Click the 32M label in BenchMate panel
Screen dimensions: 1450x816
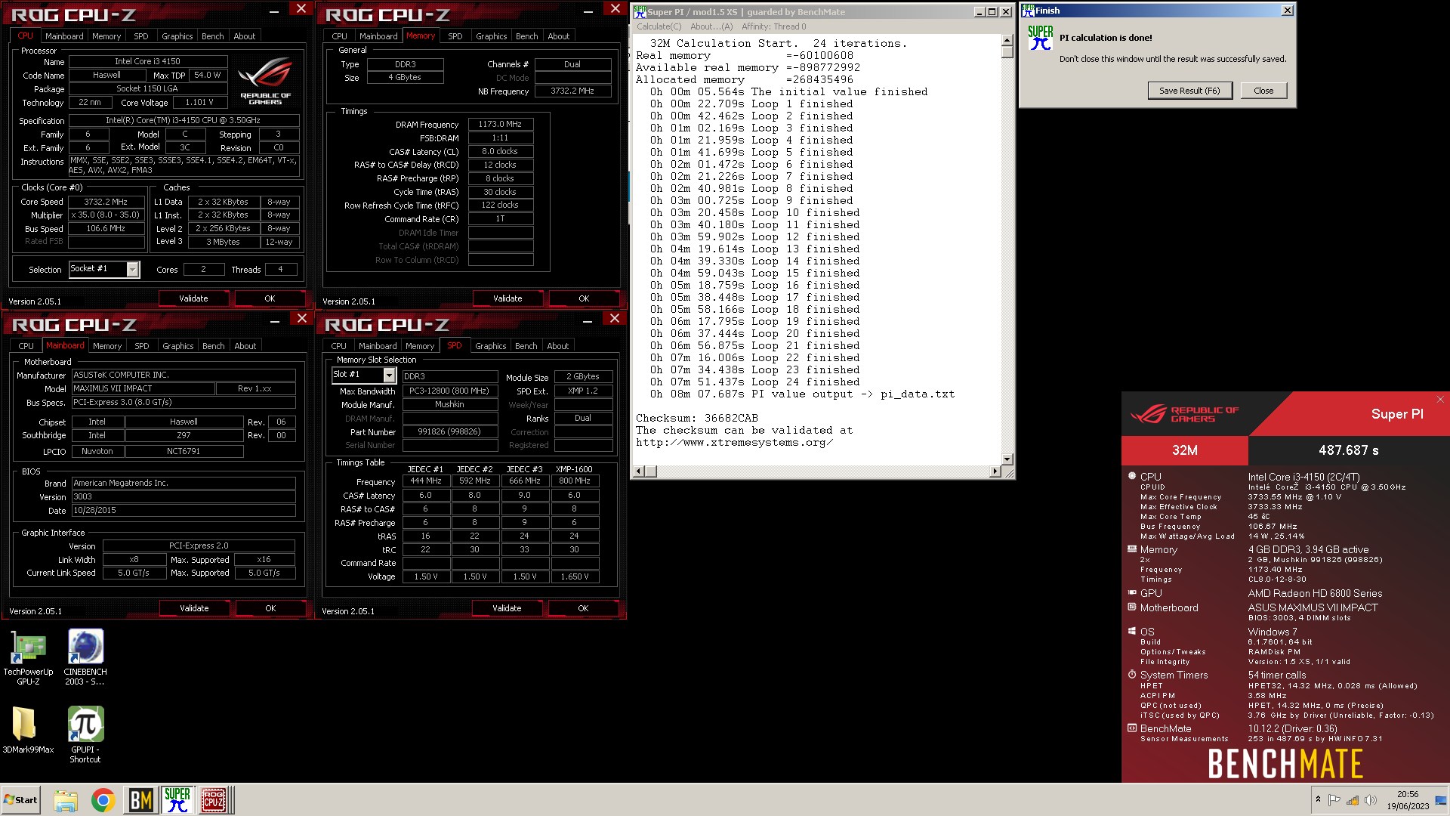[x=1184, y=450]
